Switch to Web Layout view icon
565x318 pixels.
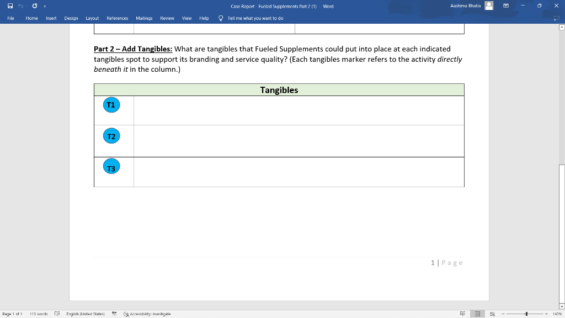coord(492,314)
